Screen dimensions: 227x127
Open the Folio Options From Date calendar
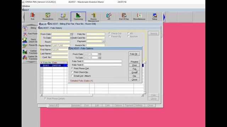[100, 54]
